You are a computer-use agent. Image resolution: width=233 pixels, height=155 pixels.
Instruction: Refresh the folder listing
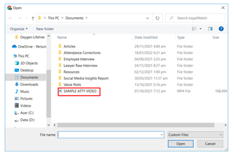[x=157, y=18]
